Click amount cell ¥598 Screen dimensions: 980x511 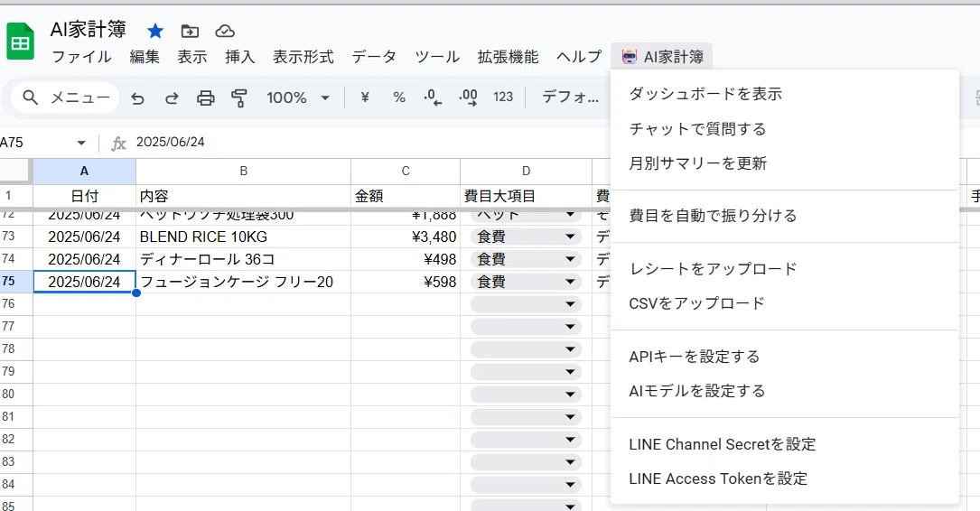406,282
